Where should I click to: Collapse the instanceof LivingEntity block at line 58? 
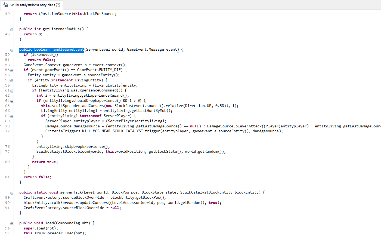(x=11, y=80)
